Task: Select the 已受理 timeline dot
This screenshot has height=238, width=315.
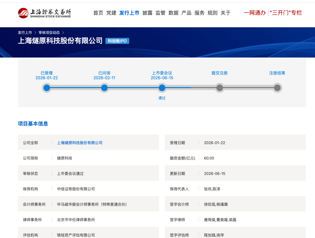Action: pos(47,88)
